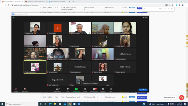Open the Windows Start menu
The height and width of the screenshot is (106, 188).
coord(2,104)
